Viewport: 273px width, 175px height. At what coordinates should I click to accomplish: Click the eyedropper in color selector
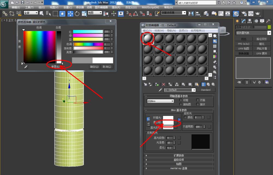point(26,67)
